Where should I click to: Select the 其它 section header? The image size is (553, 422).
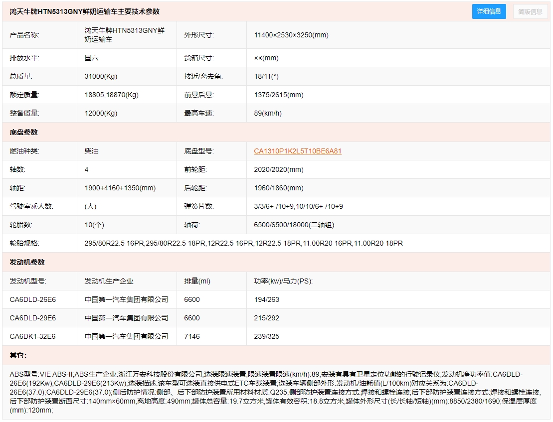18,355
